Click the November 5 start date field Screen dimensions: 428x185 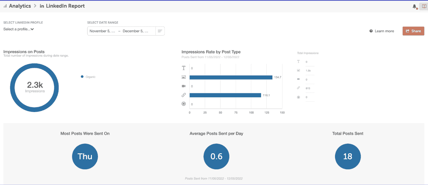[x=103, y=31]
